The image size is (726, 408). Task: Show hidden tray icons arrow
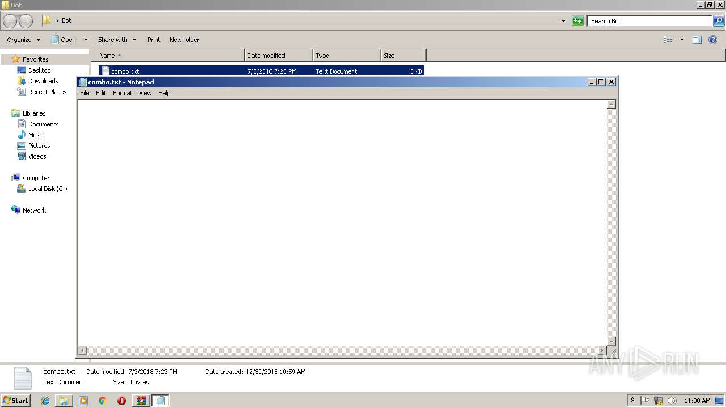pyautogui.click(x=632, y=401)
